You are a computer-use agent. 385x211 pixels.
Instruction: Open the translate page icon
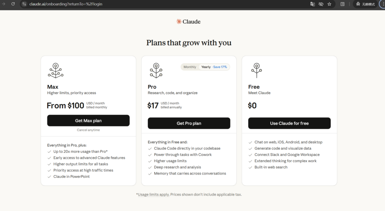click(x=312, y=4)
